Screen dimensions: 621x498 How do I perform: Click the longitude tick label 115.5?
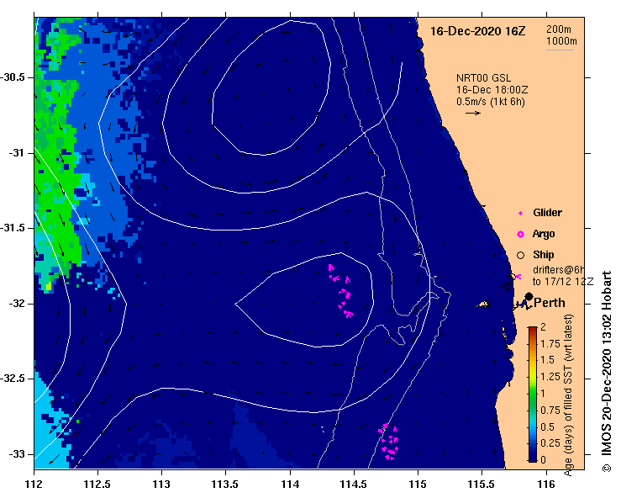(x=482, y=485)
